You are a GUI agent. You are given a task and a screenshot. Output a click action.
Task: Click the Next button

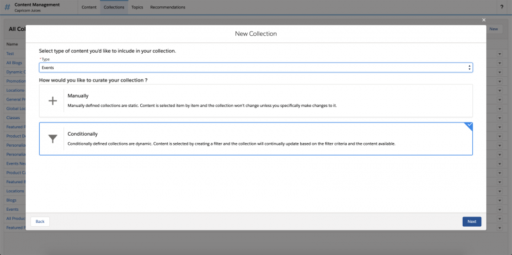[x=472, y=222]
